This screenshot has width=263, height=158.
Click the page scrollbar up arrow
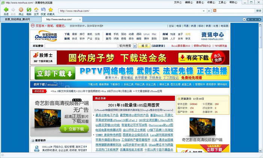[x=260, y=25]
